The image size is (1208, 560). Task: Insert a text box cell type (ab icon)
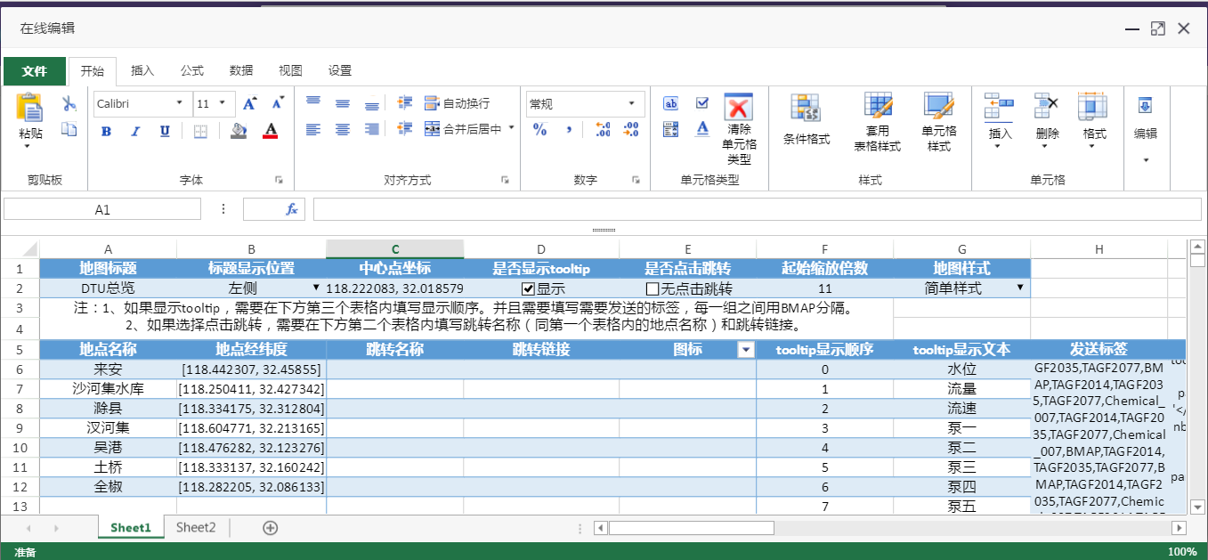[x=671, y=103]
